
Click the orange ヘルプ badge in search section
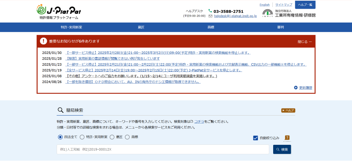click(x=288, y=110)
